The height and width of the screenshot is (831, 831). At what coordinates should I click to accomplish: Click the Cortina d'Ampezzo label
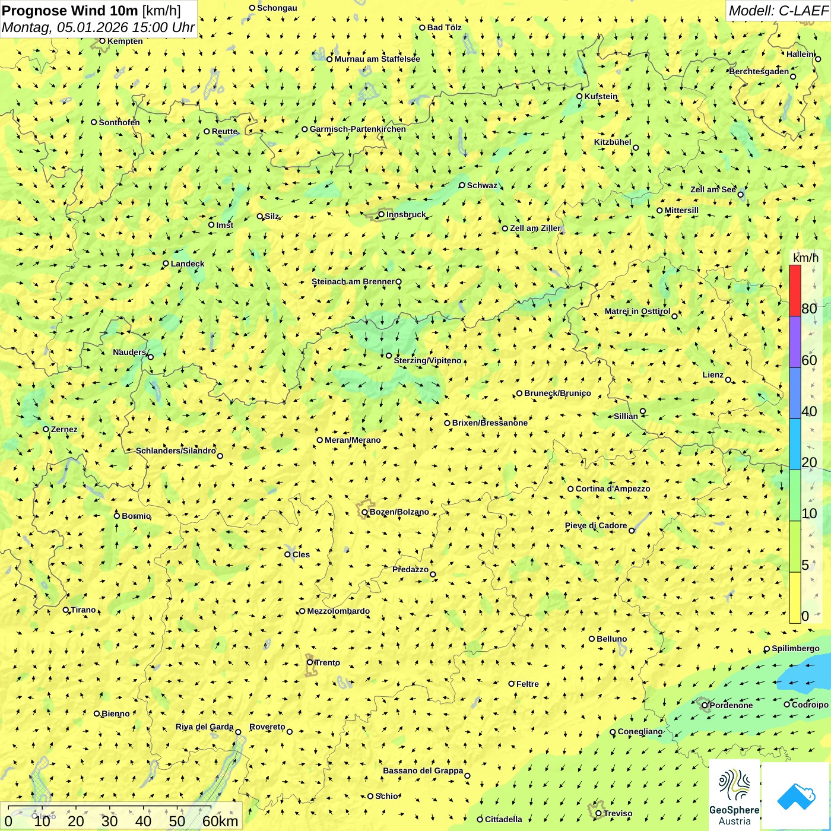[613, 489]
